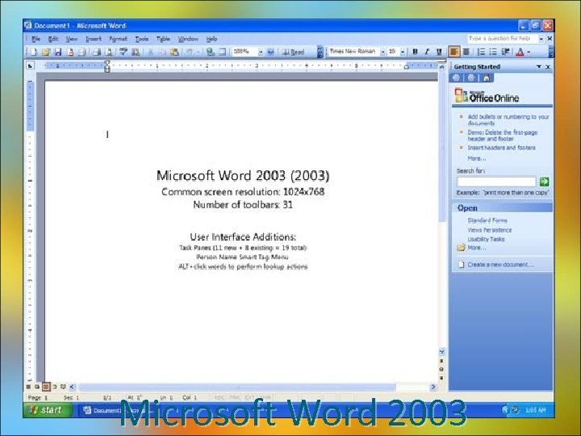Print the document using the printer icon
Viewport: 581px width, 436px height.
[x=97, y=52]
